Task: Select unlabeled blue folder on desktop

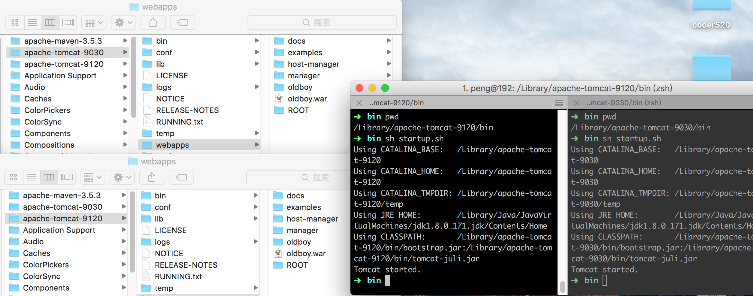Action: click(712, 67)
